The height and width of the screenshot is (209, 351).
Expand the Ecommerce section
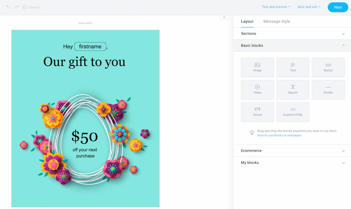(292, 151)
